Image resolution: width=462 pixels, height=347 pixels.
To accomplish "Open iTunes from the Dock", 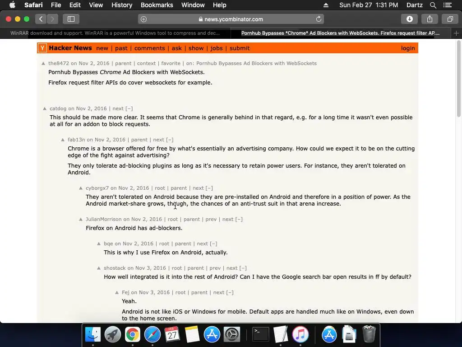I will click(x=300, y=335).
